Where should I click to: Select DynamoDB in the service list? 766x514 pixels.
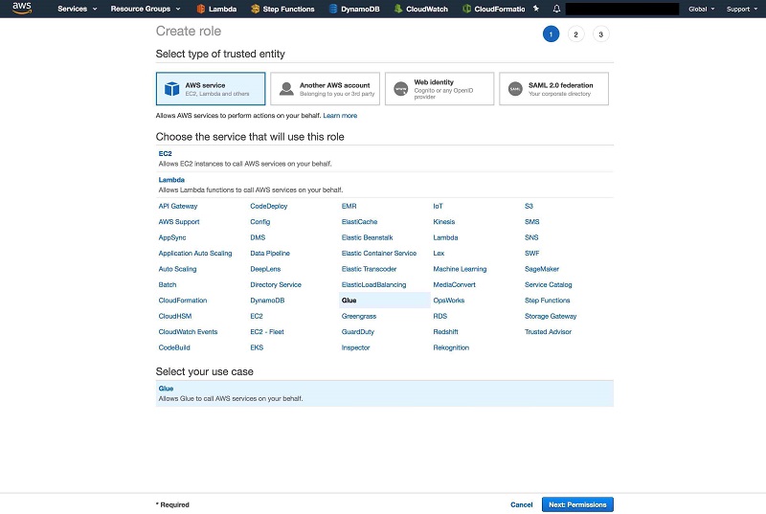(267, 301)
